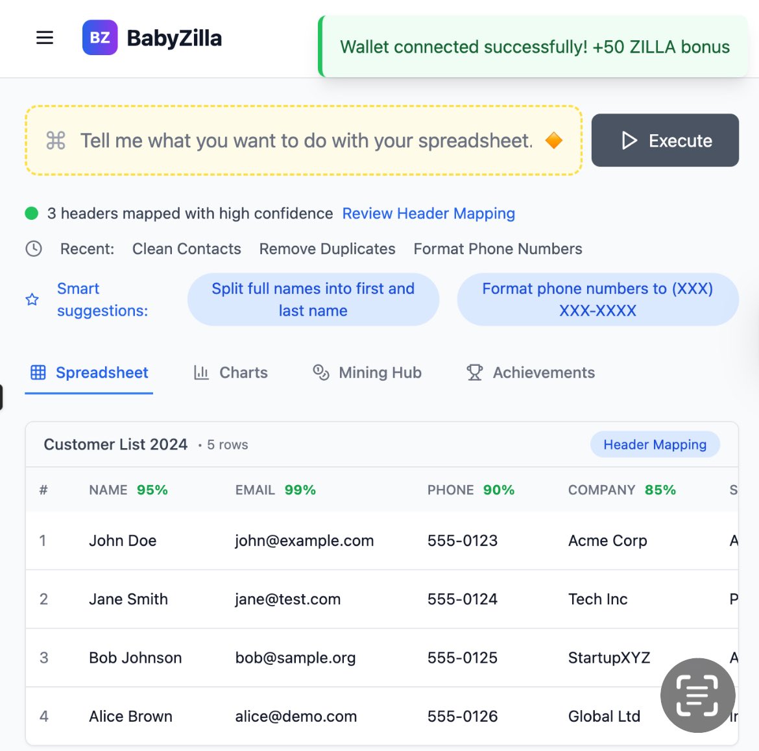Click the 99% confidence badge

coord(300,490)
